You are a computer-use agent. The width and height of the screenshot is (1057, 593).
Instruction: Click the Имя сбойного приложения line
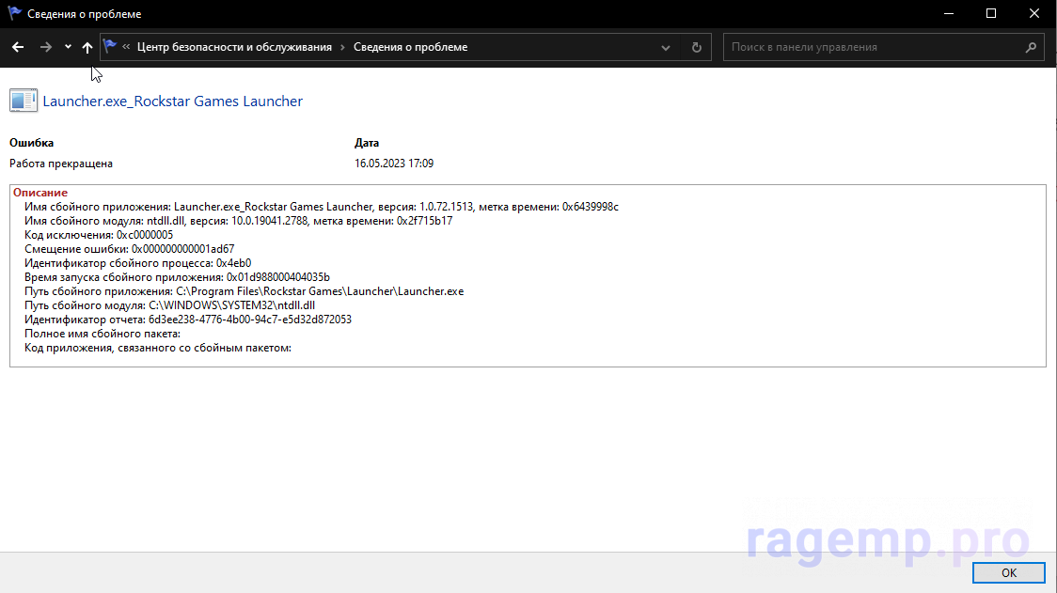(322, 207)
